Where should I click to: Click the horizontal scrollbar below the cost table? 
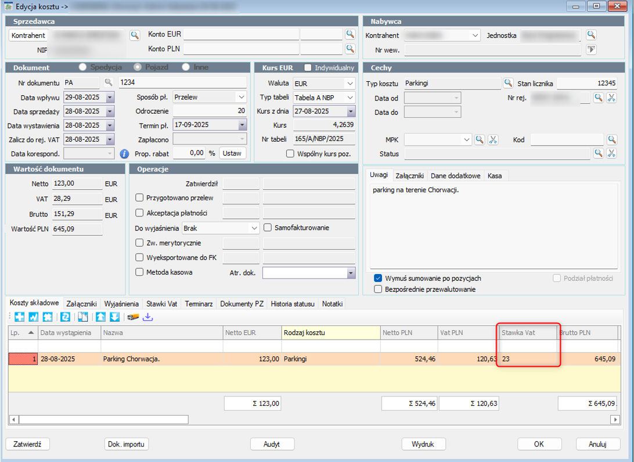coord(315,420)
